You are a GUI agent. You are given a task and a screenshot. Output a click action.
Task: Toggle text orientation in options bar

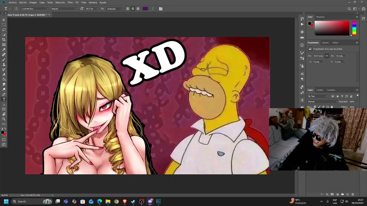click(16, 9)
